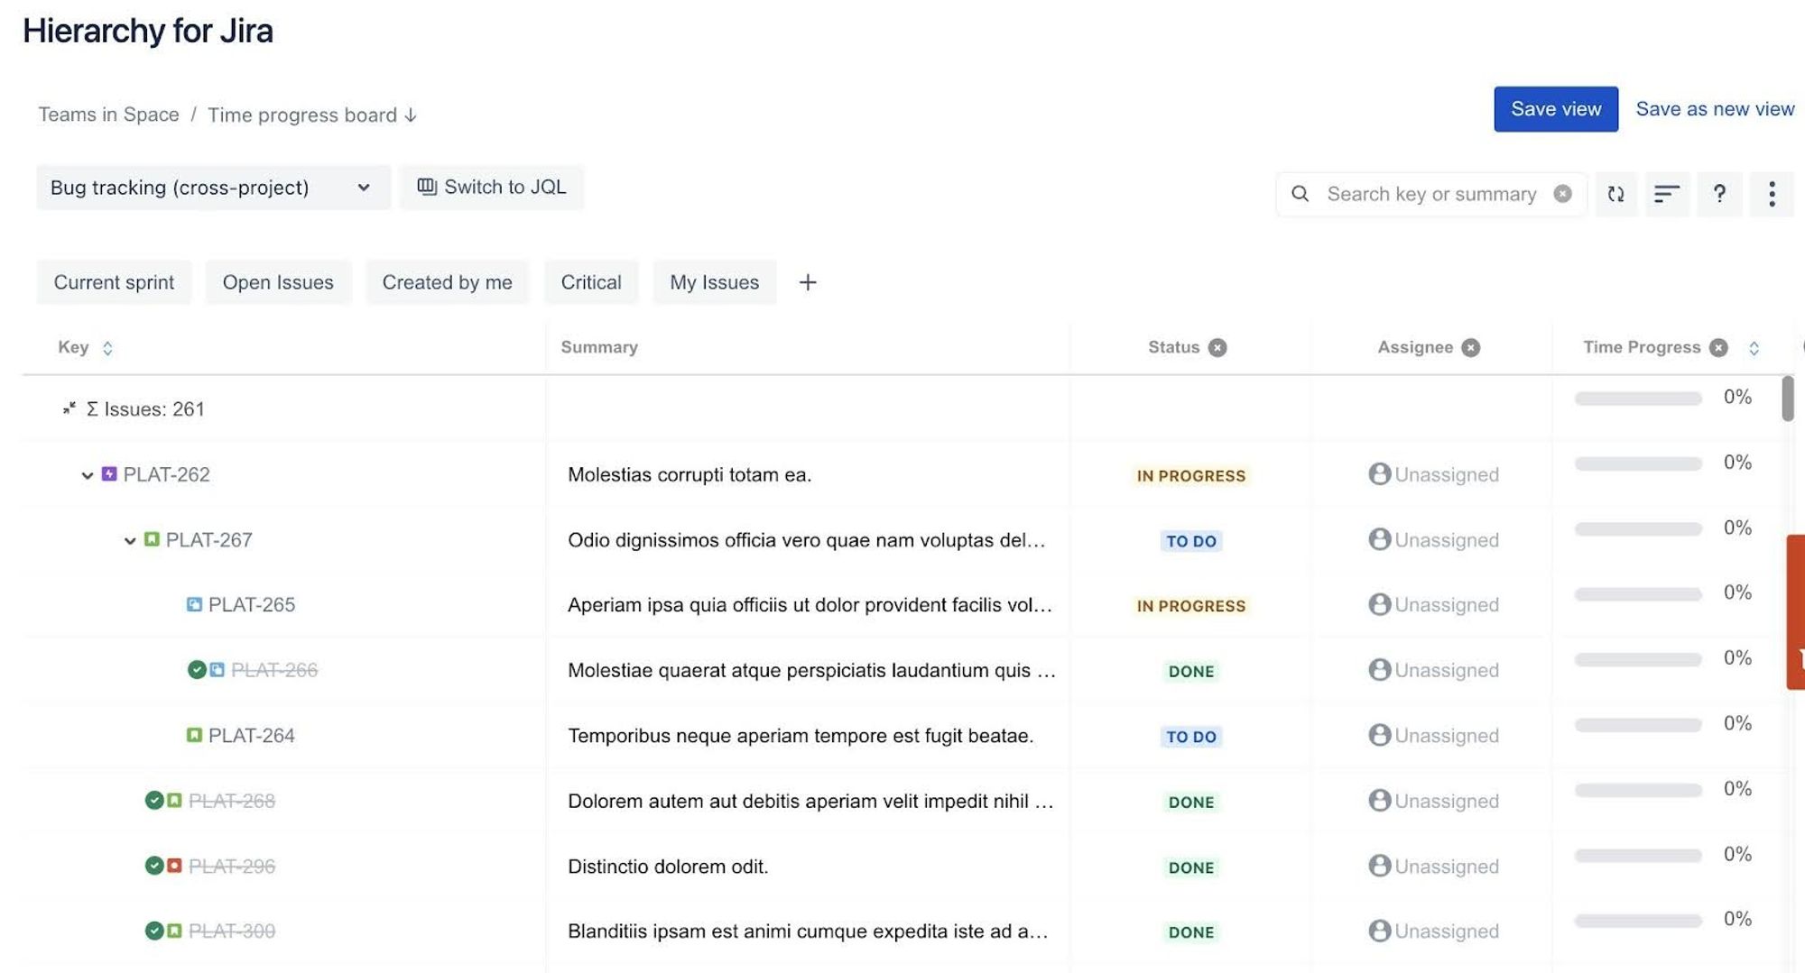Open the help question mark icon
Viewport: 1805px width, 973px height.
tap(1719, 194)
